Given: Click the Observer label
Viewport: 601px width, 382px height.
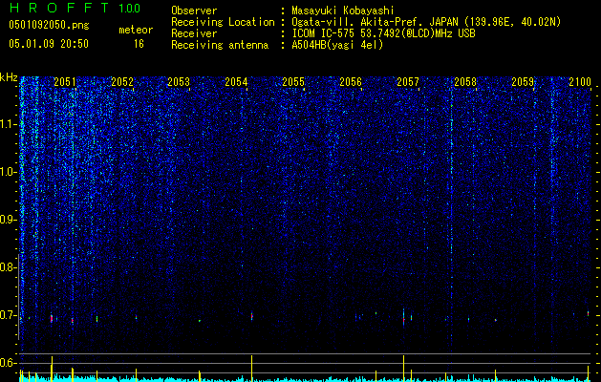Looking at the screenshot, I should (194, 11).
